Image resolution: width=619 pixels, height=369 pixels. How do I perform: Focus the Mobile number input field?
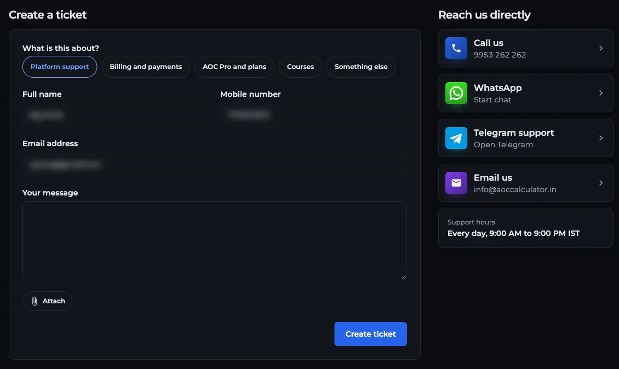click(313, 115)
